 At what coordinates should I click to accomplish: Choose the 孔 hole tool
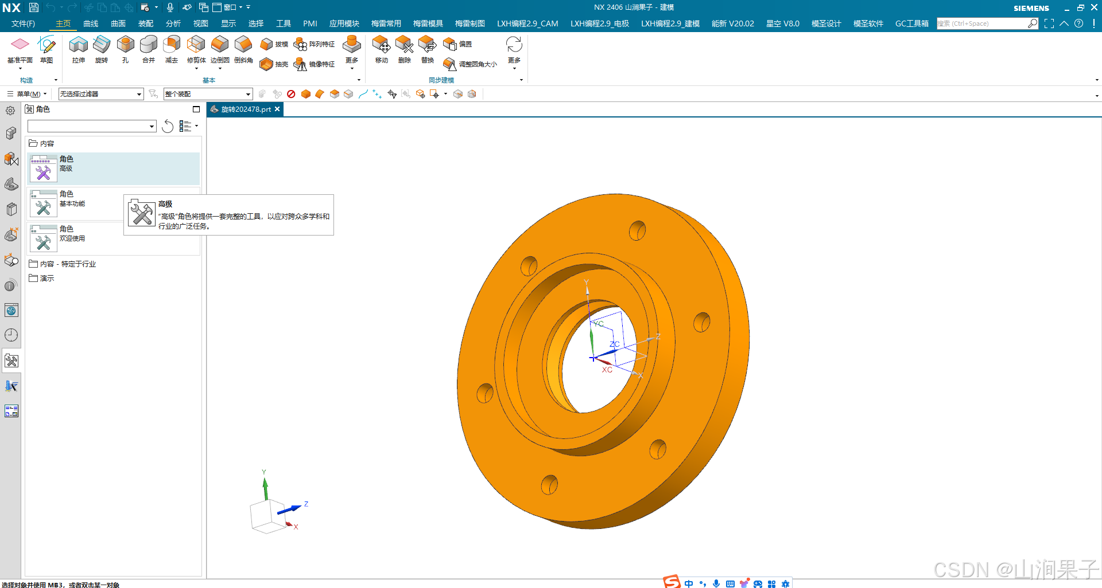[125, 49]
